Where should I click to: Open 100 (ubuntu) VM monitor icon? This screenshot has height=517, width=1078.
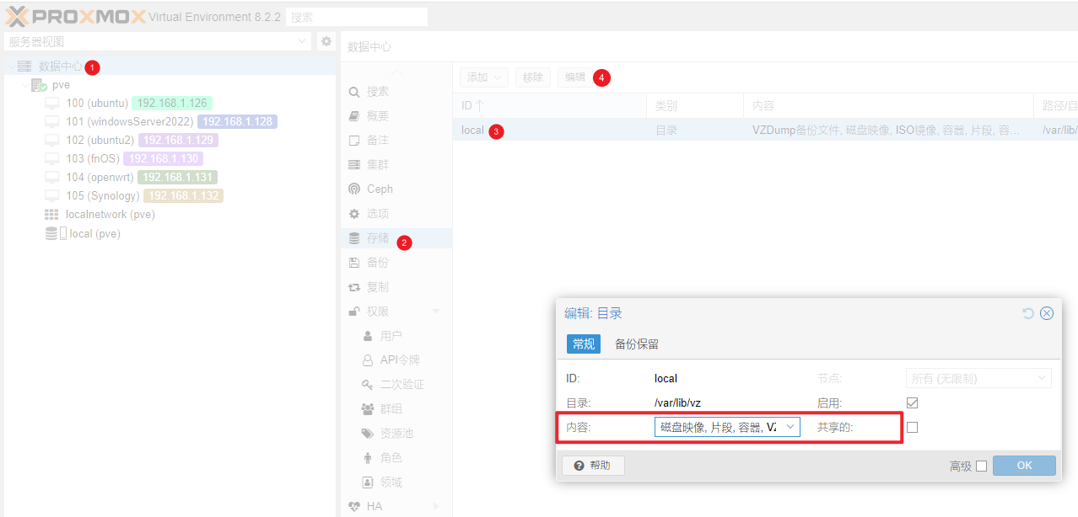click(52, 103)
